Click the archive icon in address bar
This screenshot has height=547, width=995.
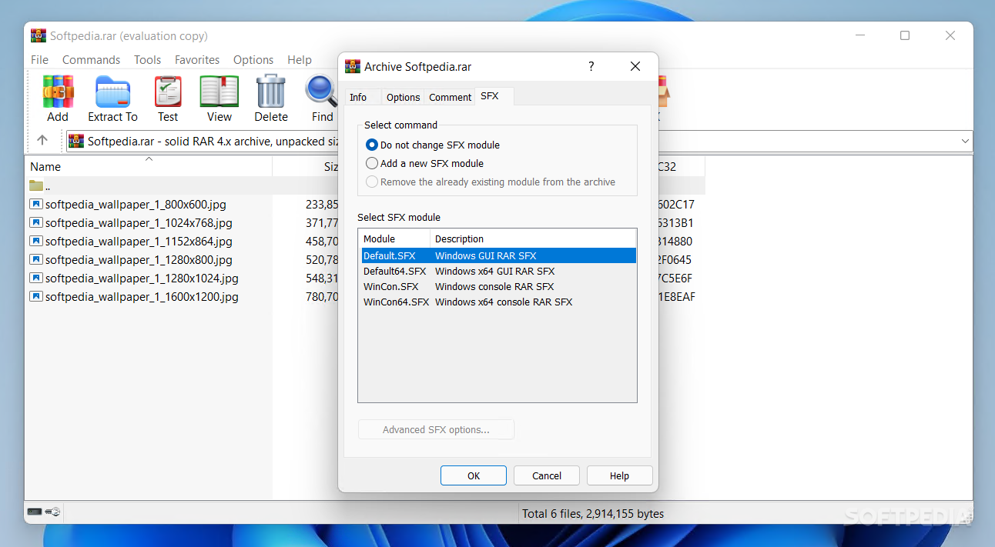pyautogui.click(x=76, y=141)
